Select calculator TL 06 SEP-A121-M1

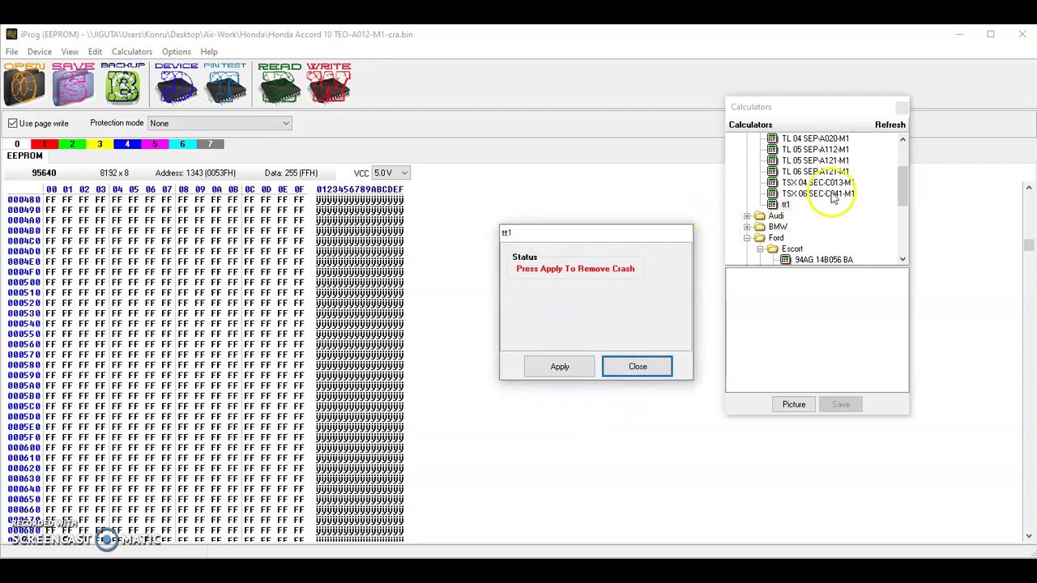pyautogui.click(x=815, y=172)
